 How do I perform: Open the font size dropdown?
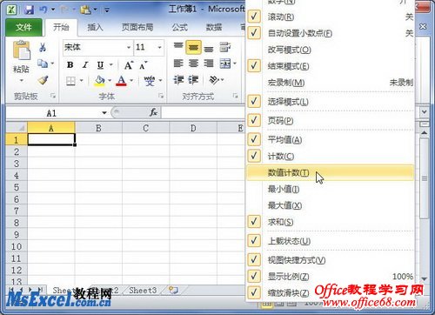tap(159, 47)
